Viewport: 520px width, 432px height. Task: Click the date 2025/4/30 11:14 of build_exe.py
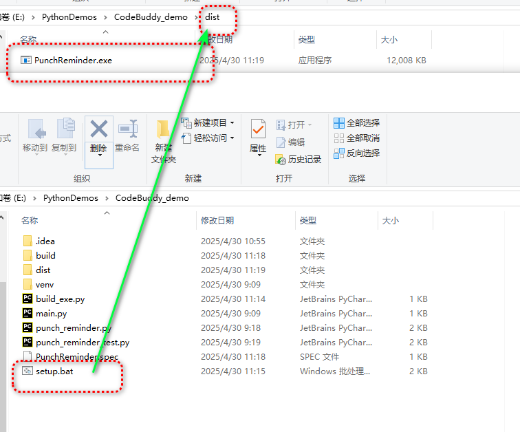233,299
